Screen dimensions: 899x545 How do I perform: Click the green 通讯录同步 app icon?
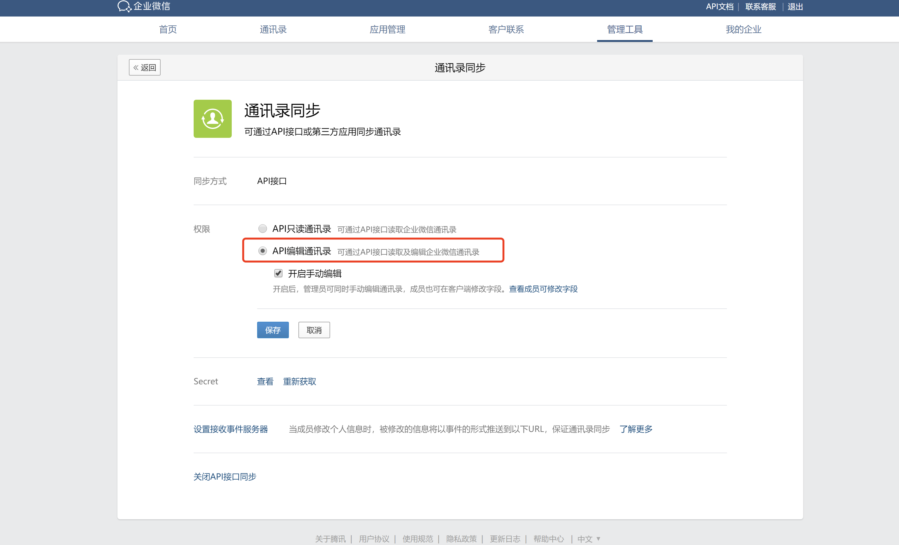(212, 119)
